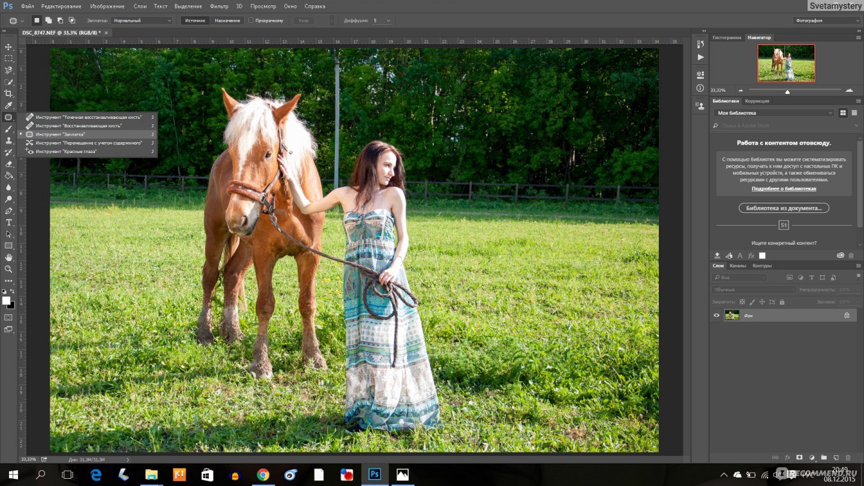Open the "Моя библиотека" dropdown
Screen dimensions: 864x486
pyautogui.click(x=775, y=113)
